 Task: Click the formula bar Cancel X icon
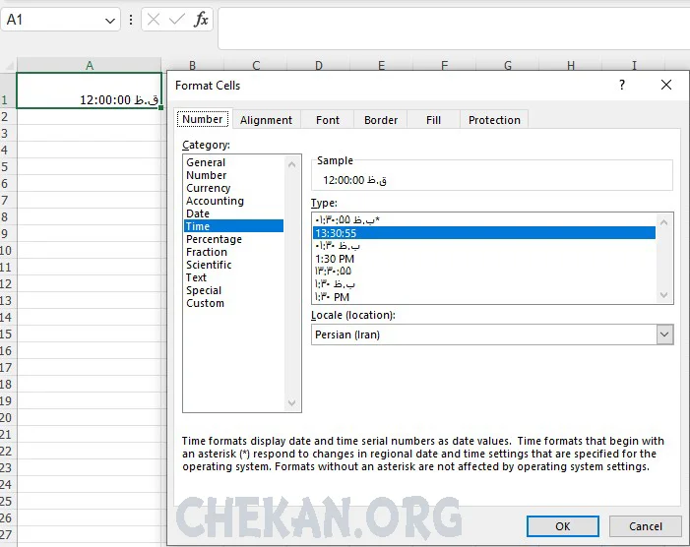coord(154,20)
